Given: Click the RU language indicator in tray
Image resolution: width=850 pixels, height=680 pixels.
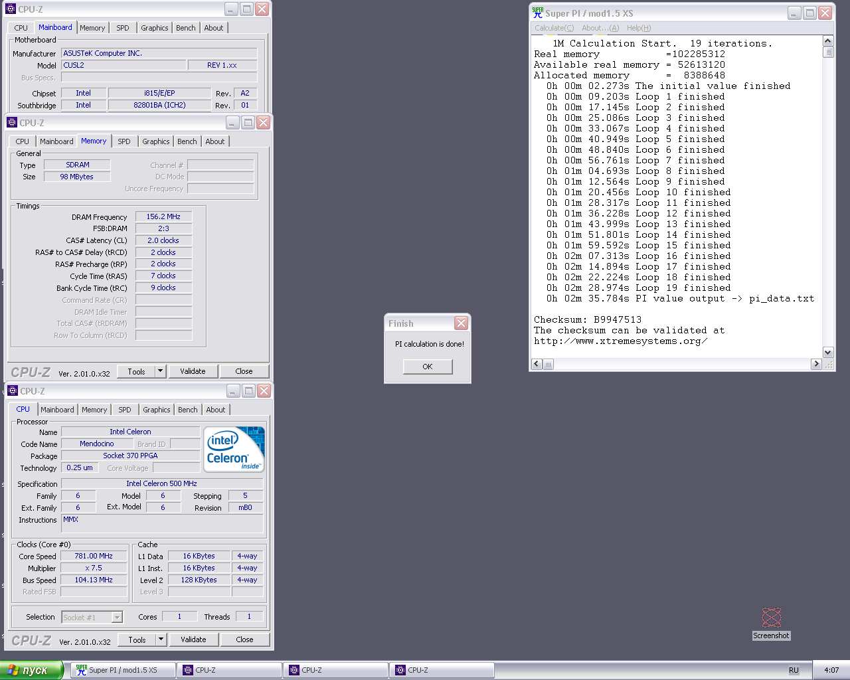Looking at the screenshot, I should click(794, 670).
